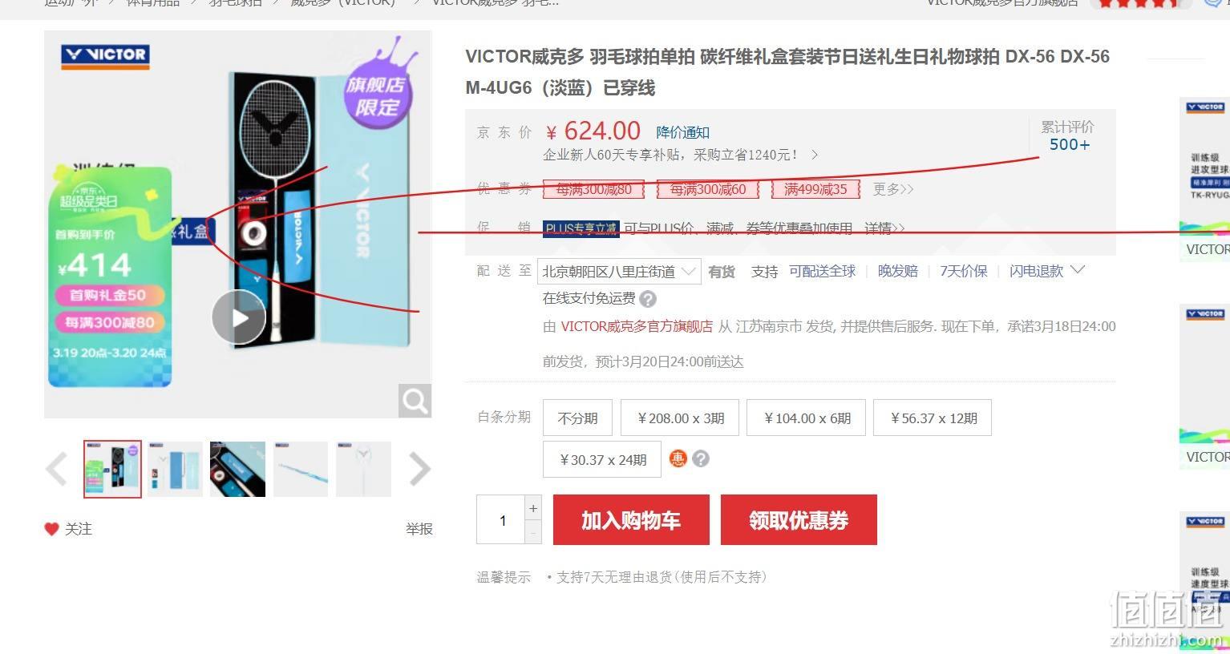Play the product video on main image
This screenshot has height=654, width=1230.
[x=239, y=317]
